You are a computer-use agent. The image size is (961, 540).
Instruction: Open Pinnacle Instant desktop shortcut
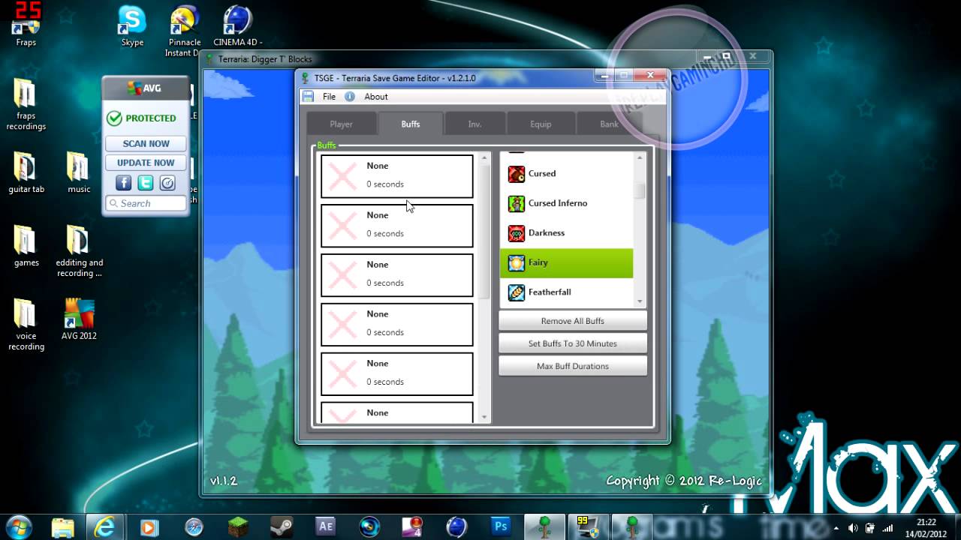(x=184, y=31)
